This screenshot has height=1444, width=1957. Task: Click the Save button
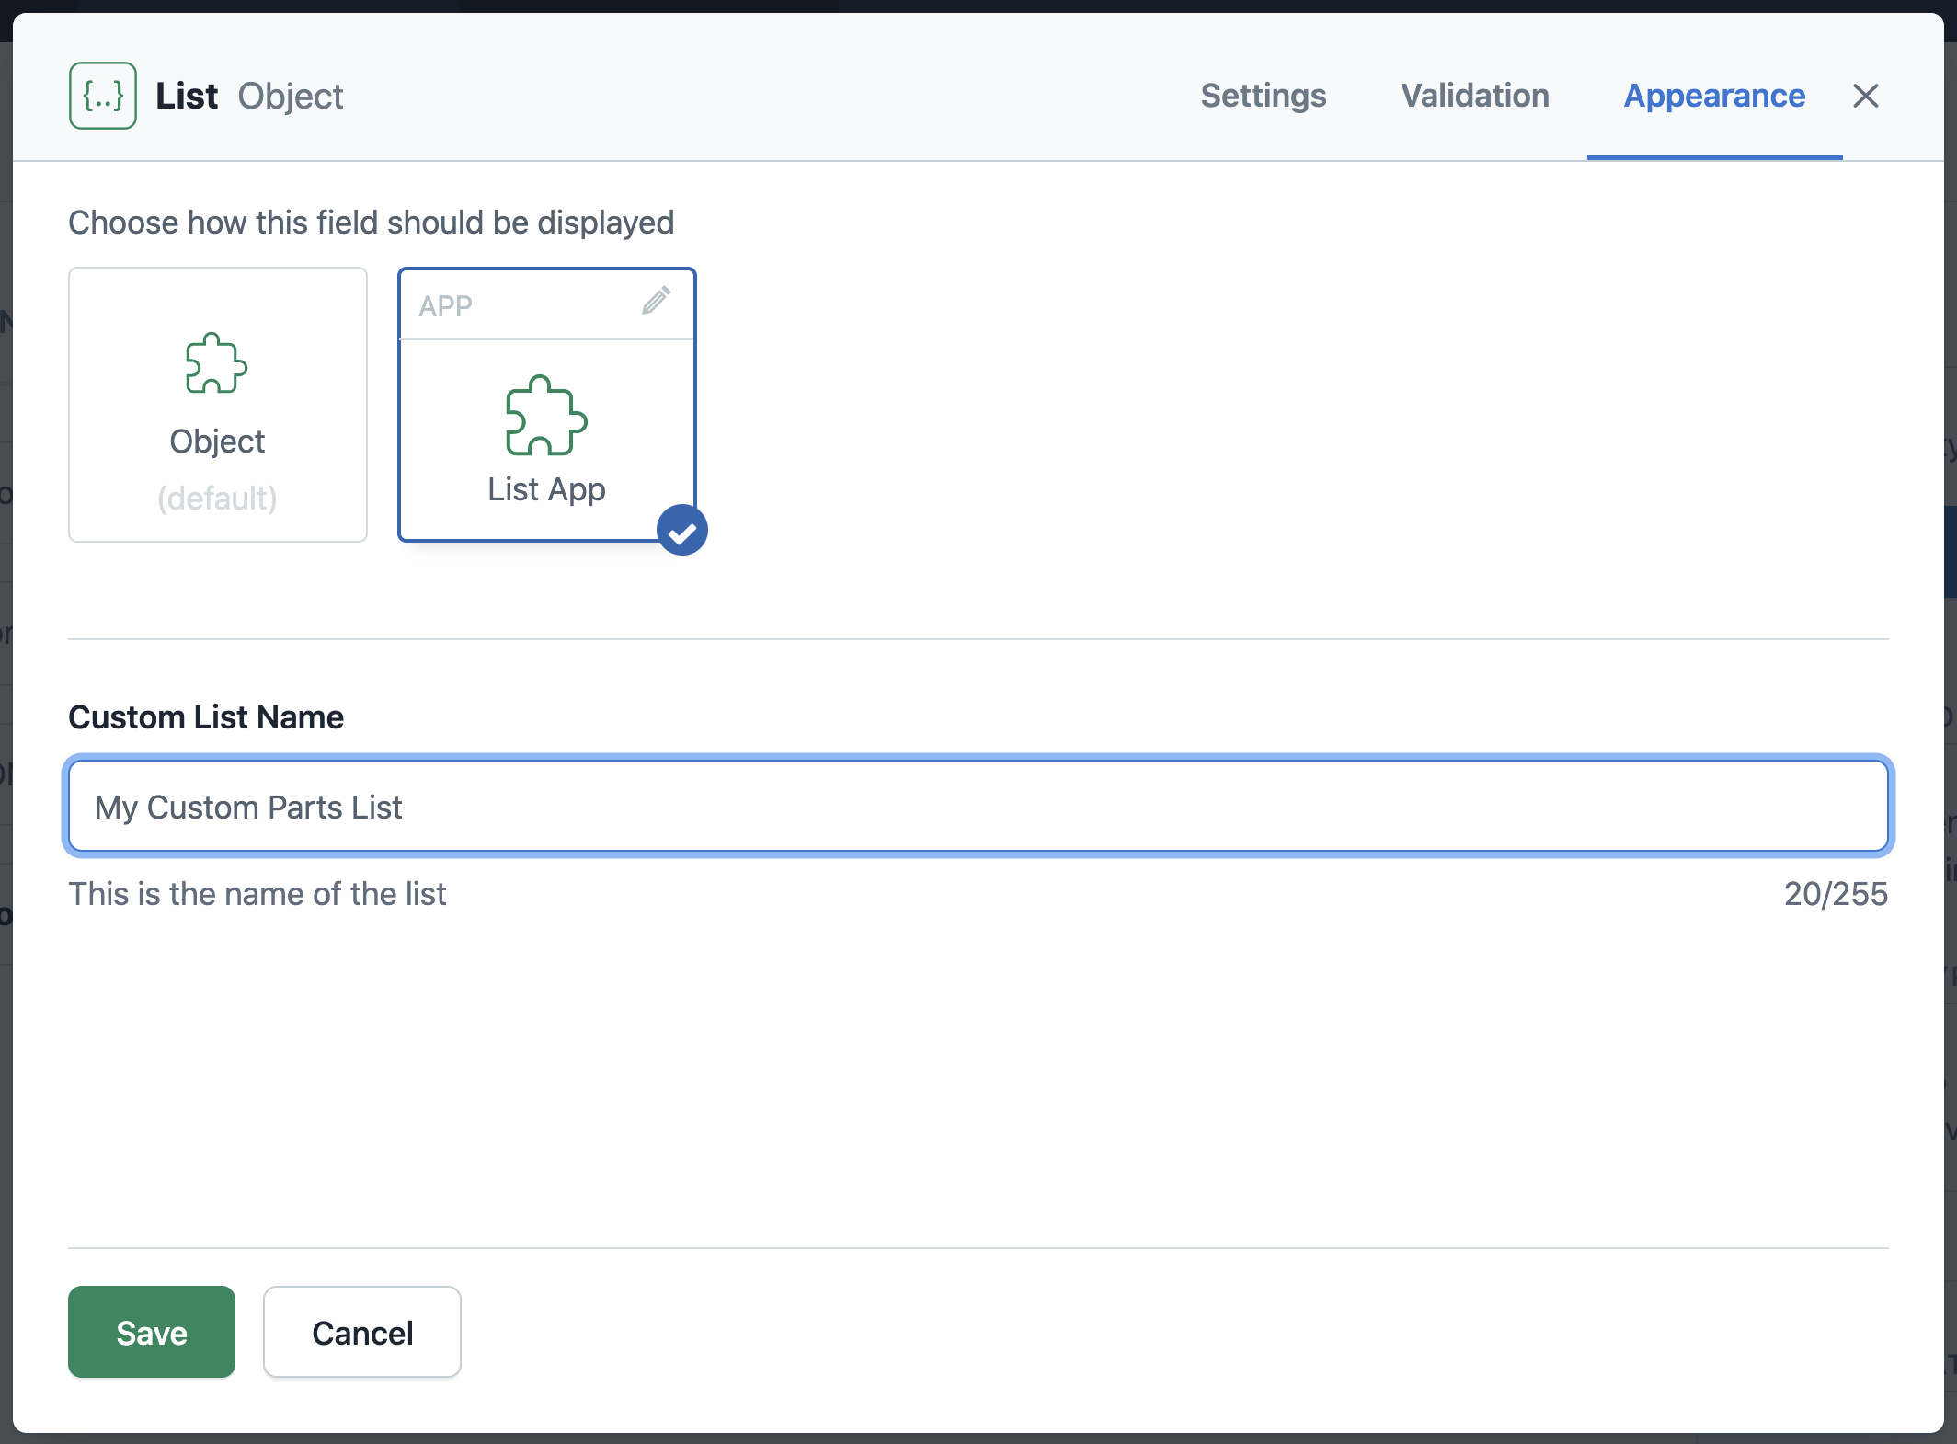tap(152, 1333)
